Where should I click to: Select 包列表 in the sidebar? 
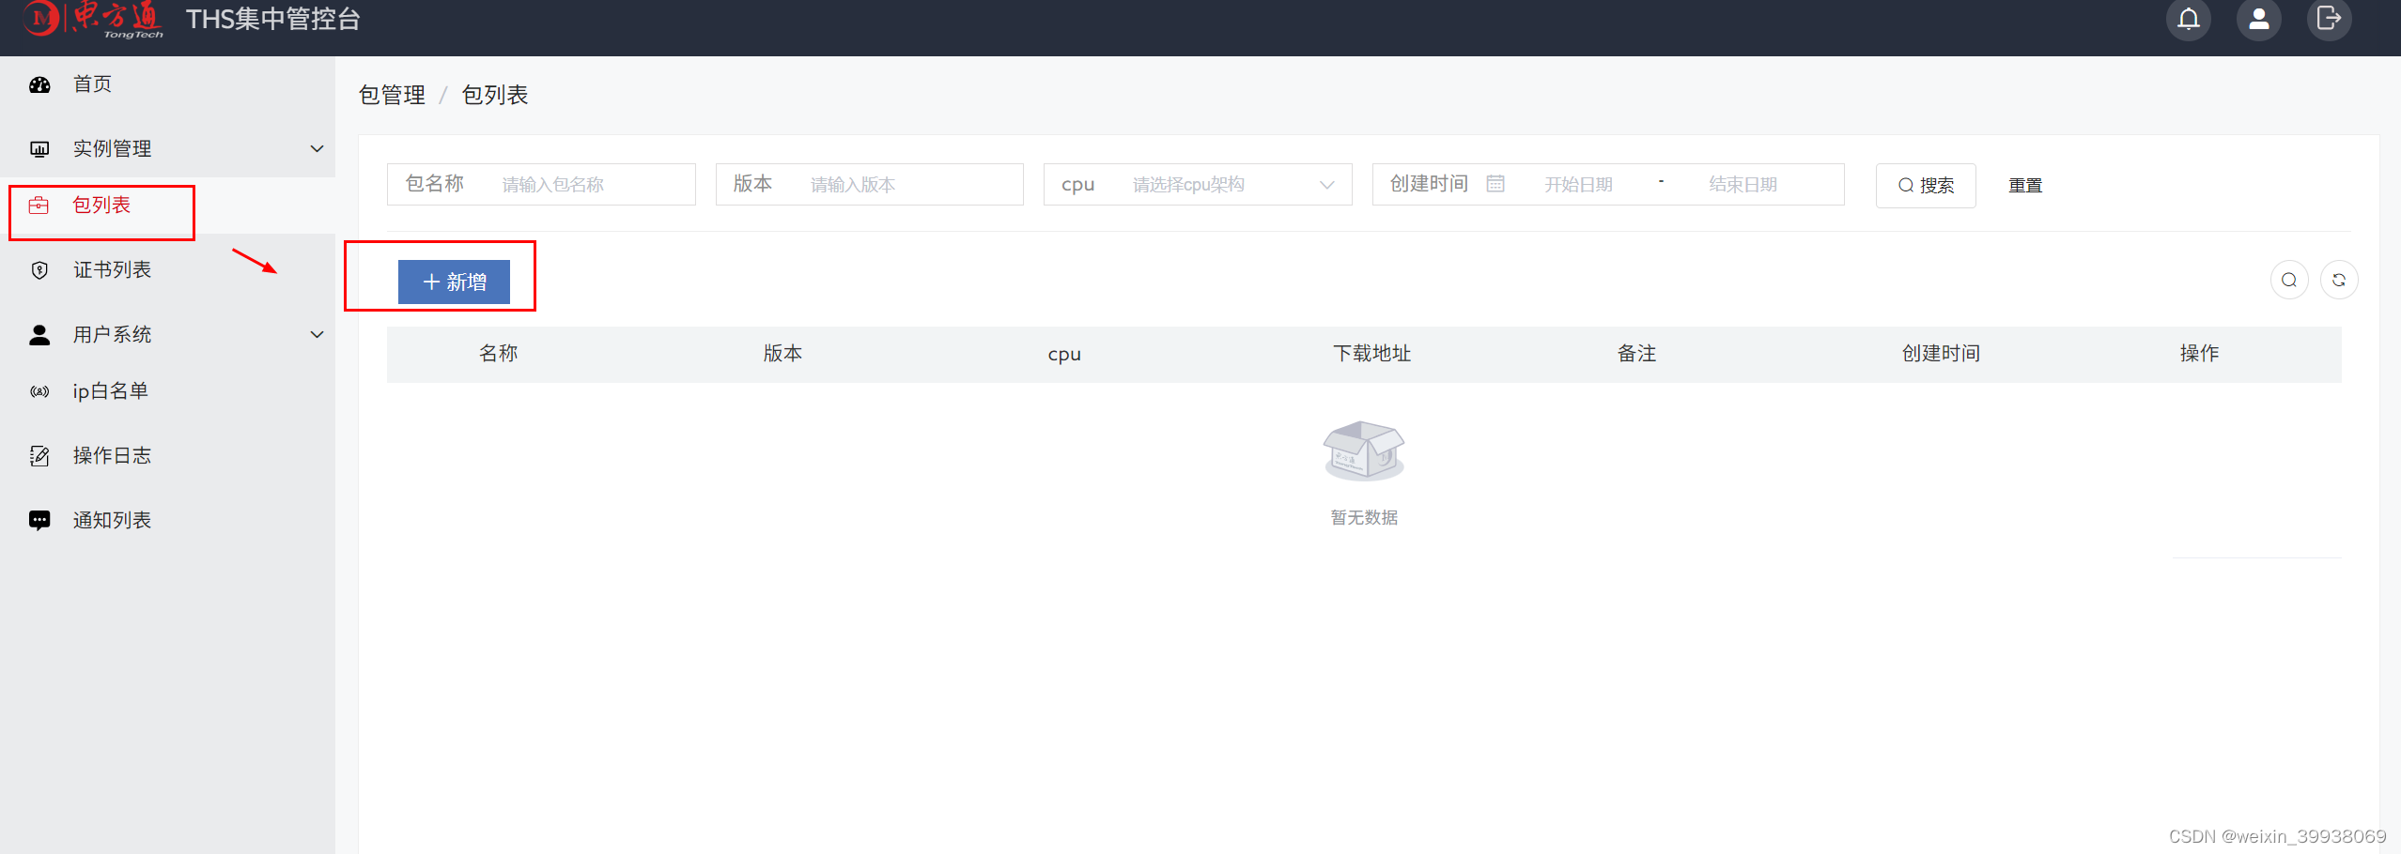pos(101,206)
